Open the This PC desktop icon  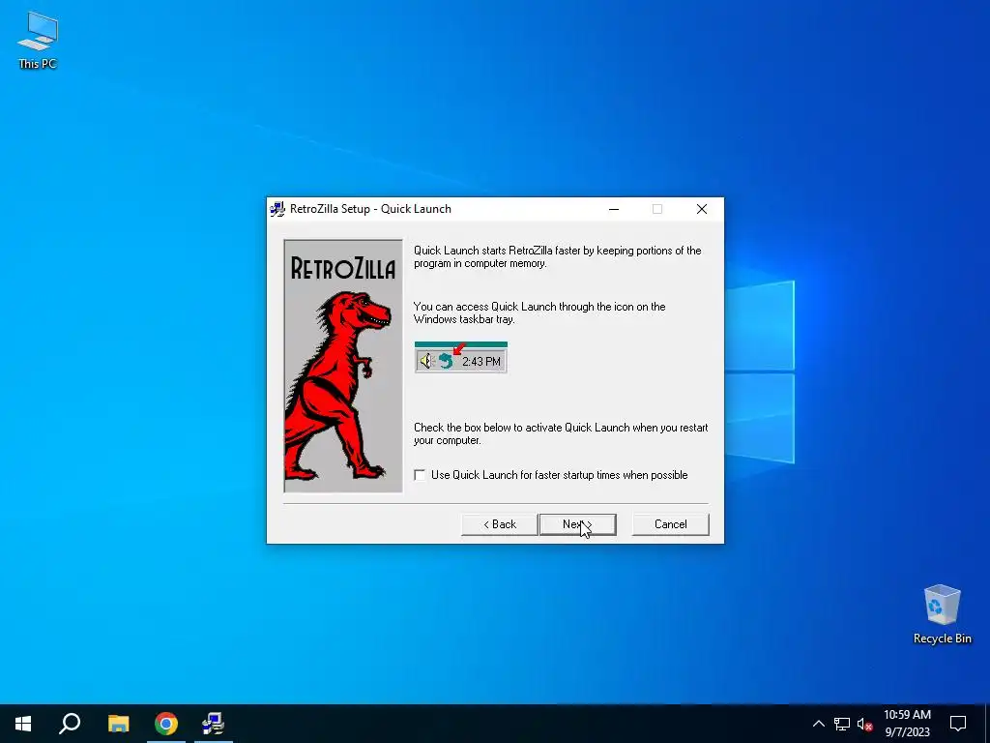[x=38, y=41]
